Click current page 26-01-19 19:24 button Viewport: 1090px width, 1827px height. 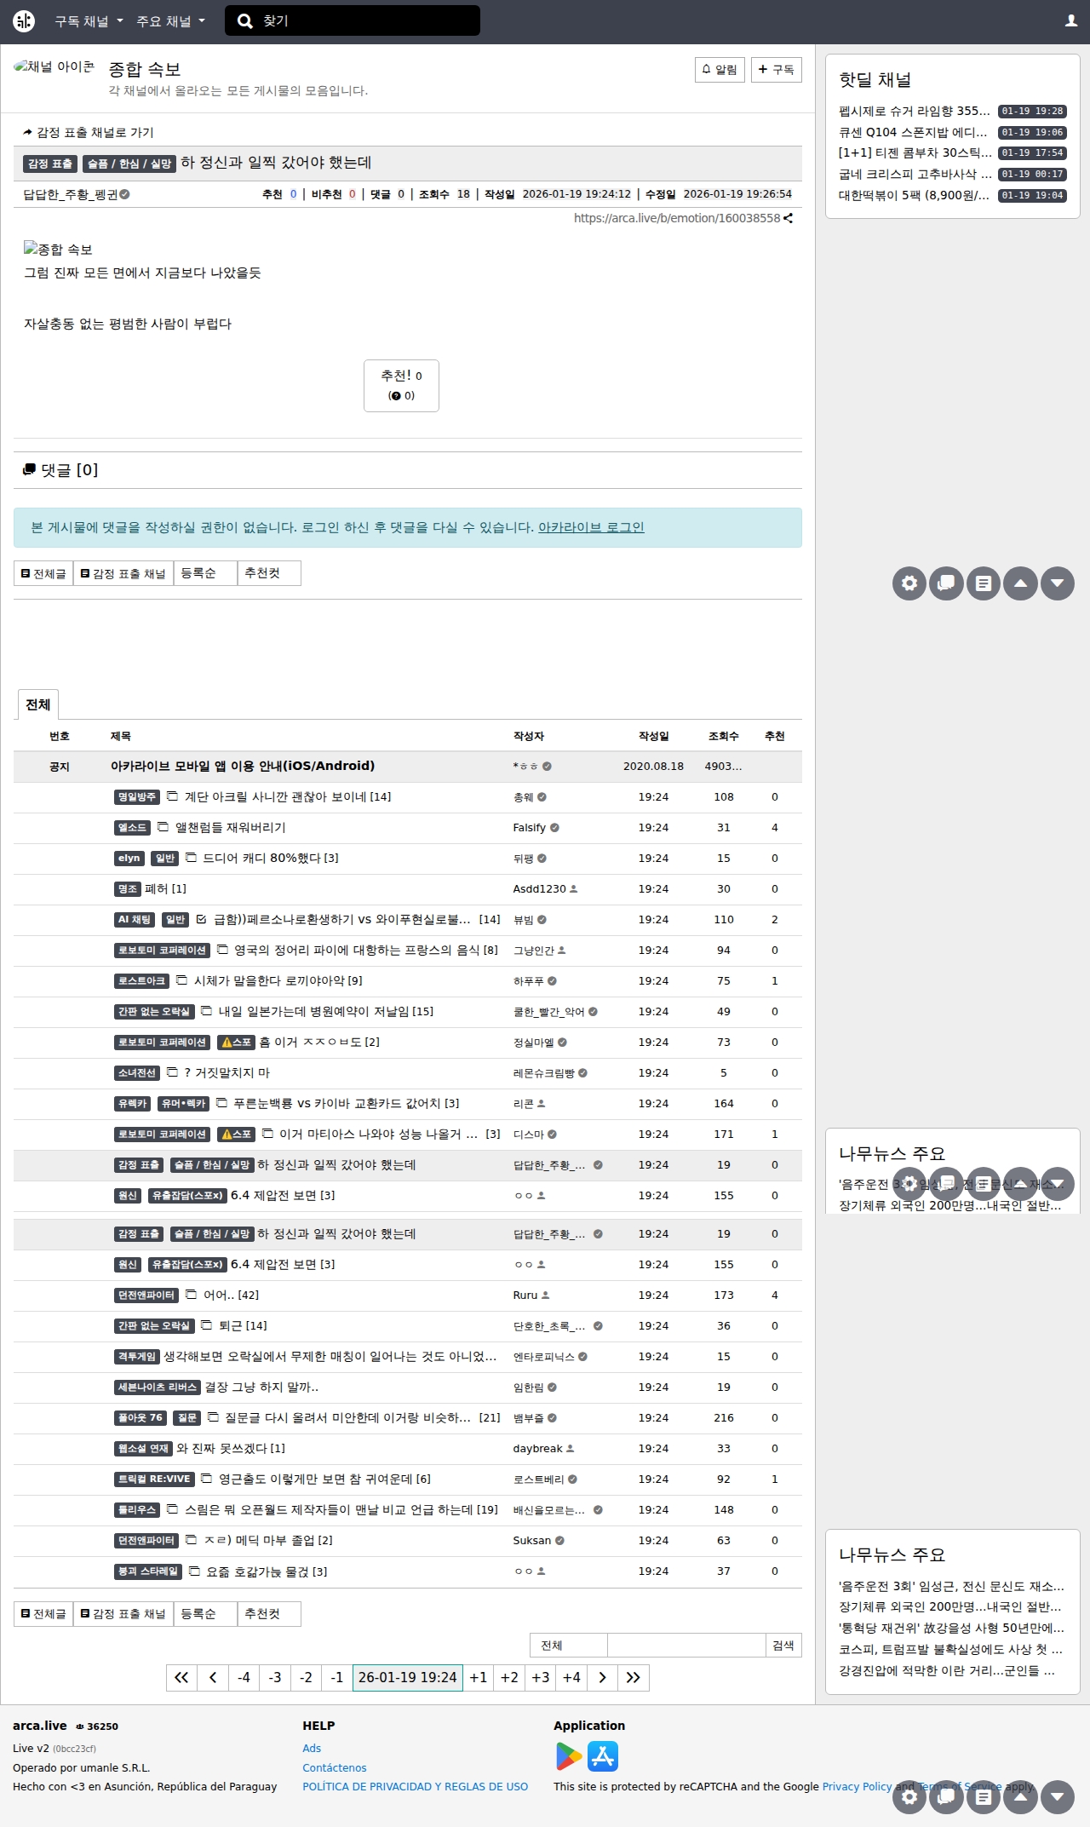(408, 1677)
